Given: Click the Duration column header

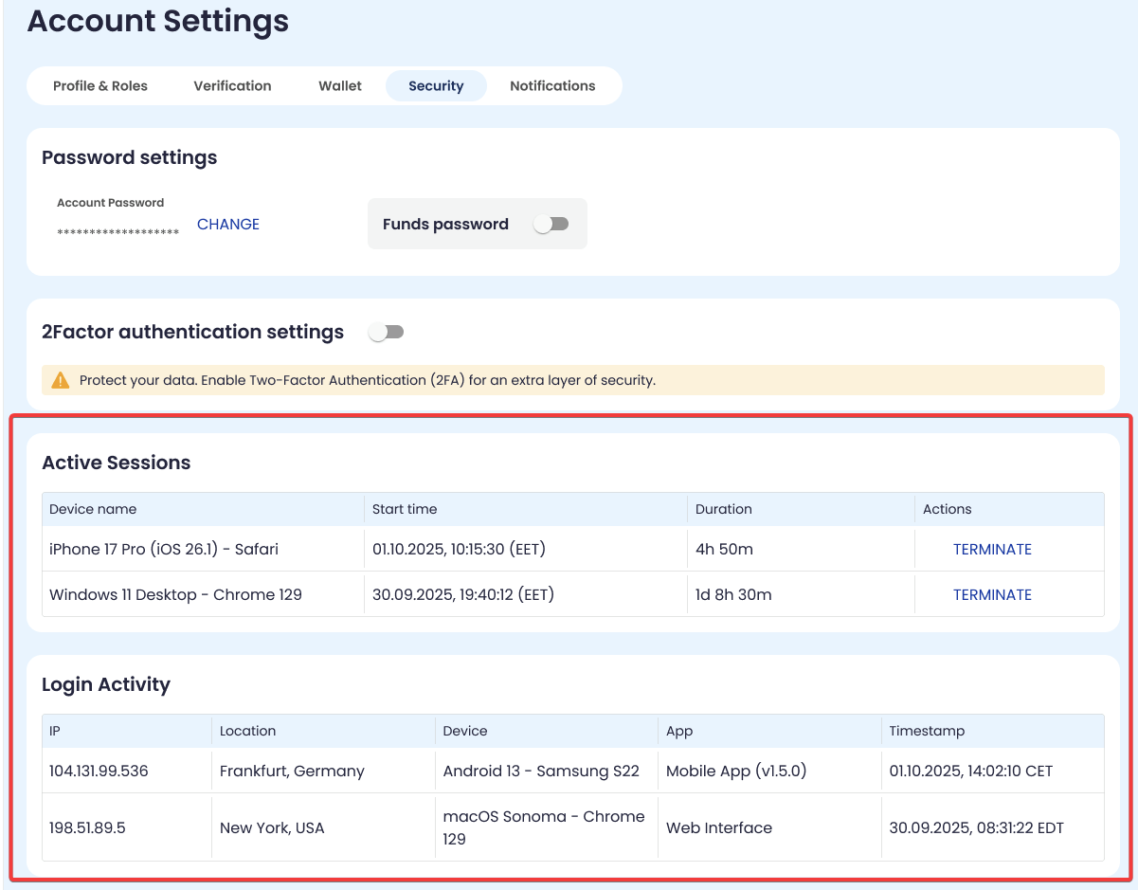Looking at the screenshot, I should coord(724,509).
